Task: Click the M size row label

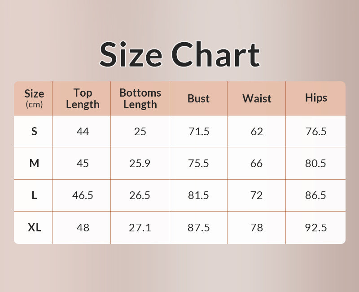Action: (x=34, y=164)
